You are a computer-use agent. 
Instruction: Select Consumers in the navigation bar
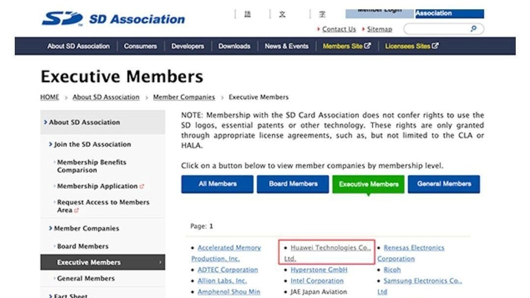[x=140, y=46]
